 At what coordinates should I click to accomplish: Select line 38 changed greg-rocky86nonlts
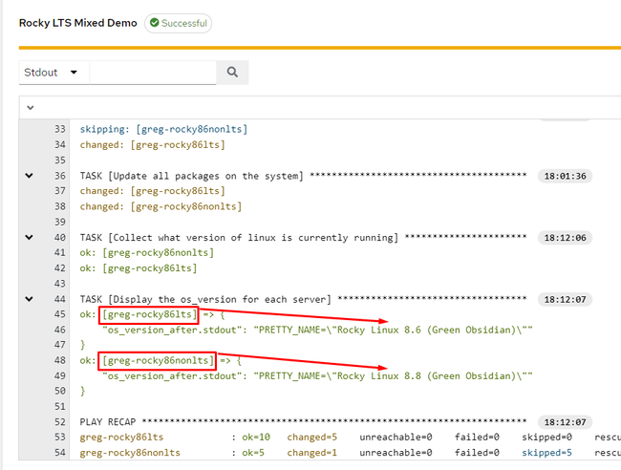click(161, 206)
